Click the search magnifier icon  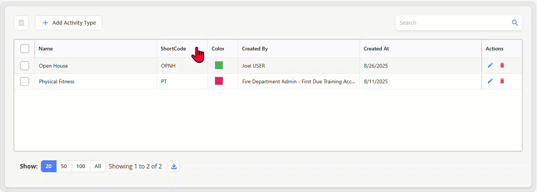(515, 23)
